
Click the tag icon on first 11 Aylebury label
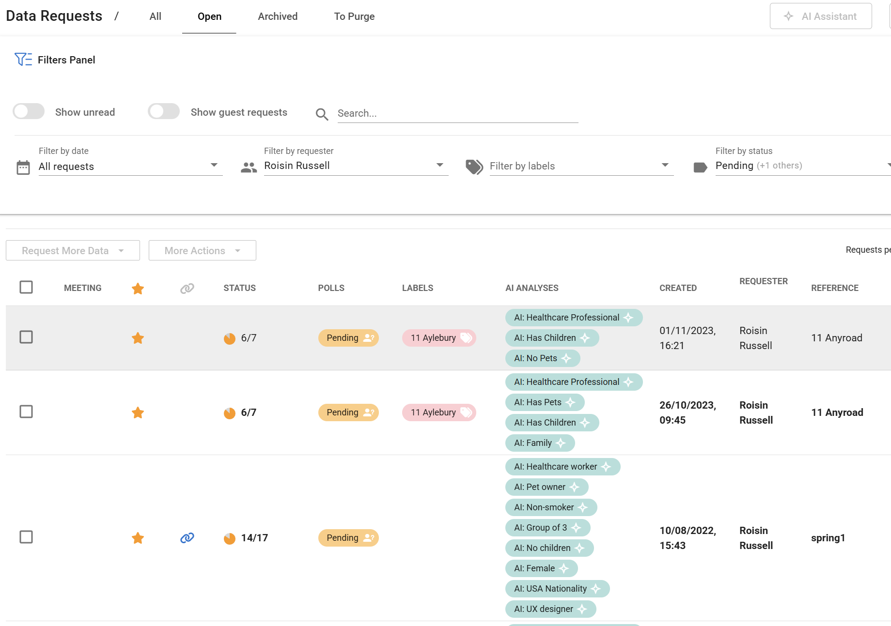point(466,338)
